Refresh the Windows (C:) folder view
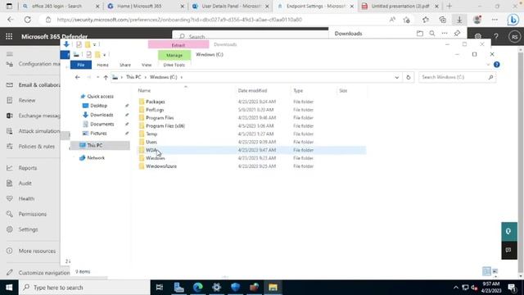 pos(408,77)
